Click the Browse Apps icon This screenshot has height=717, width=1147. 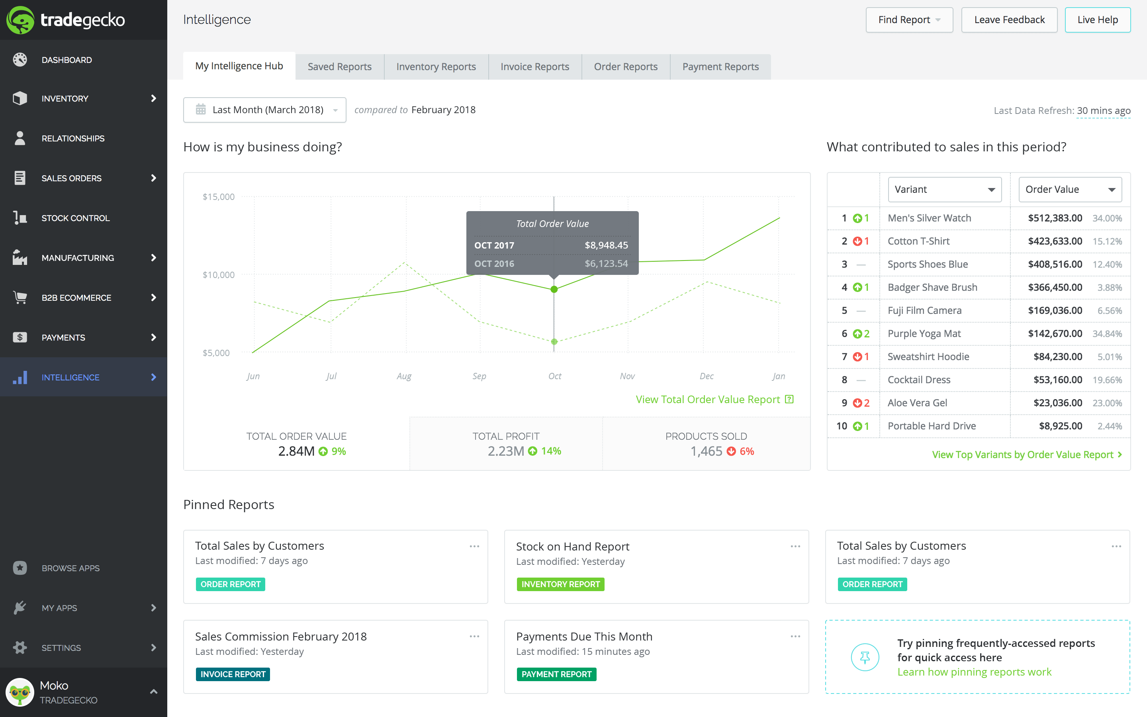point(20,568)
